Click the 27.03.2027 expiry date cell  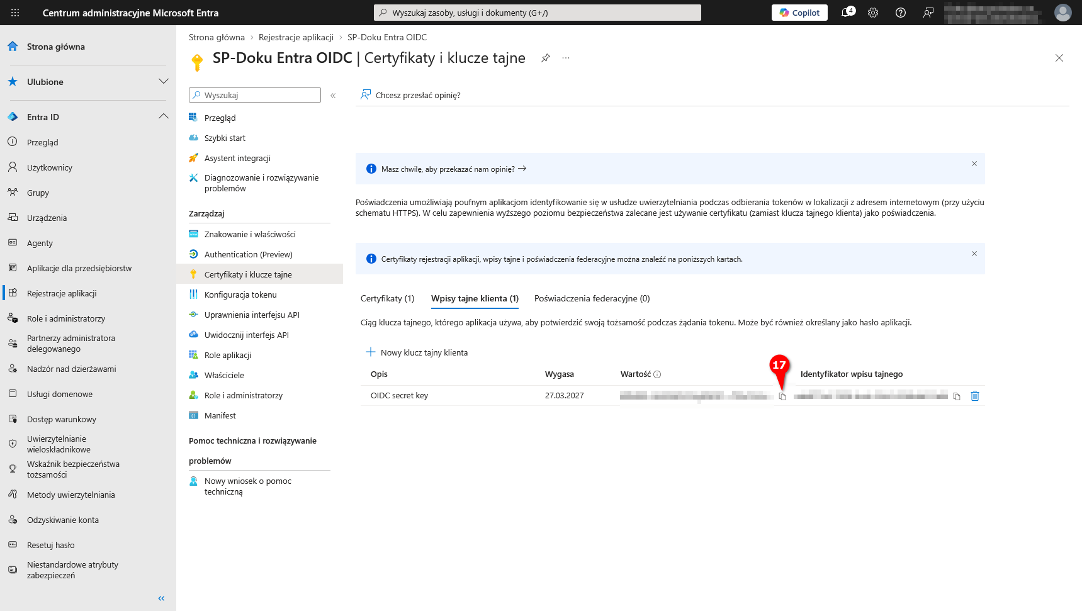click(x=564, y=396)
